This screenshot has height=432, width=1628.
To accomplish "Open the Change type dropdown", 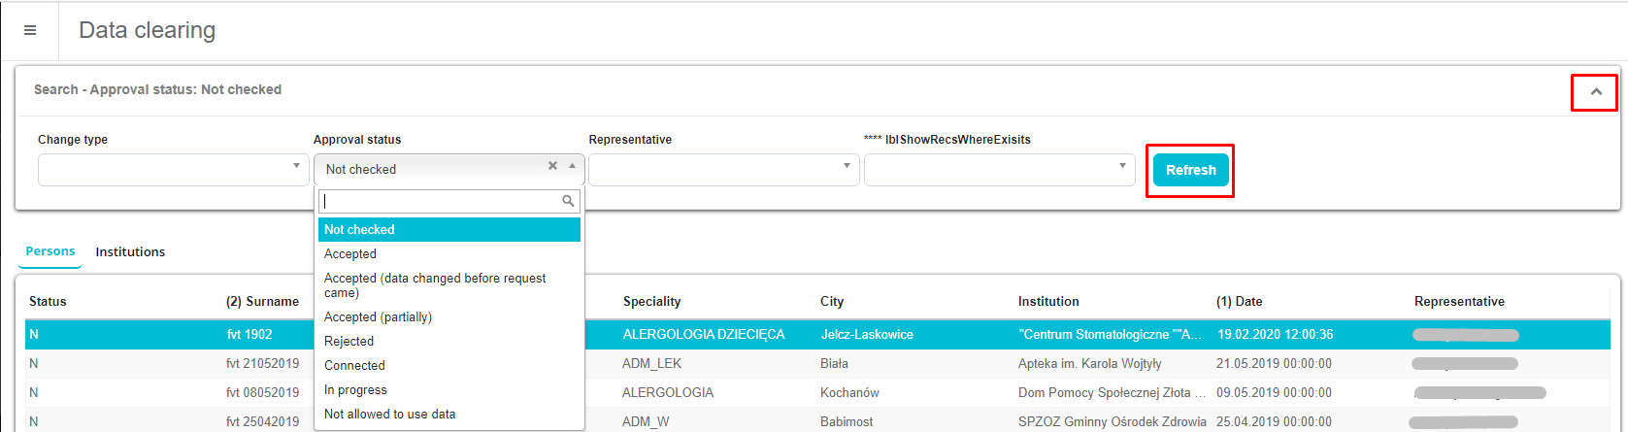I will pos(173,169).
